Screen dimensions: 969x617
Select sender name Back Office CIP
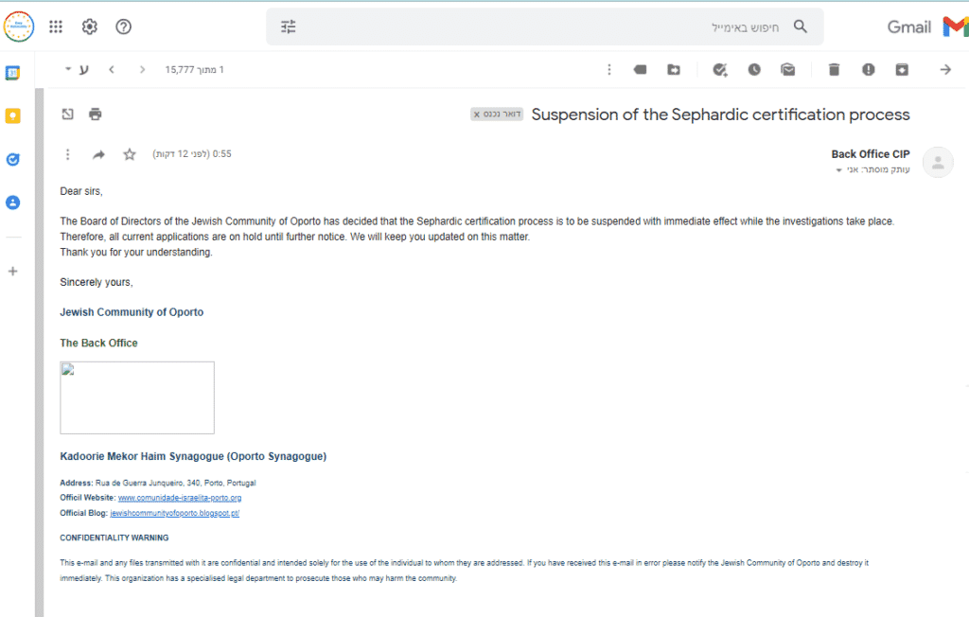[871, 154]
